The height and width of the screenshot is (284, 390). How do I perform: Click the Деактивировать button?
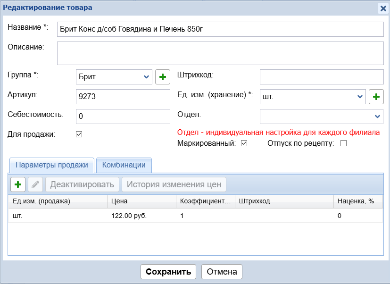83,184
